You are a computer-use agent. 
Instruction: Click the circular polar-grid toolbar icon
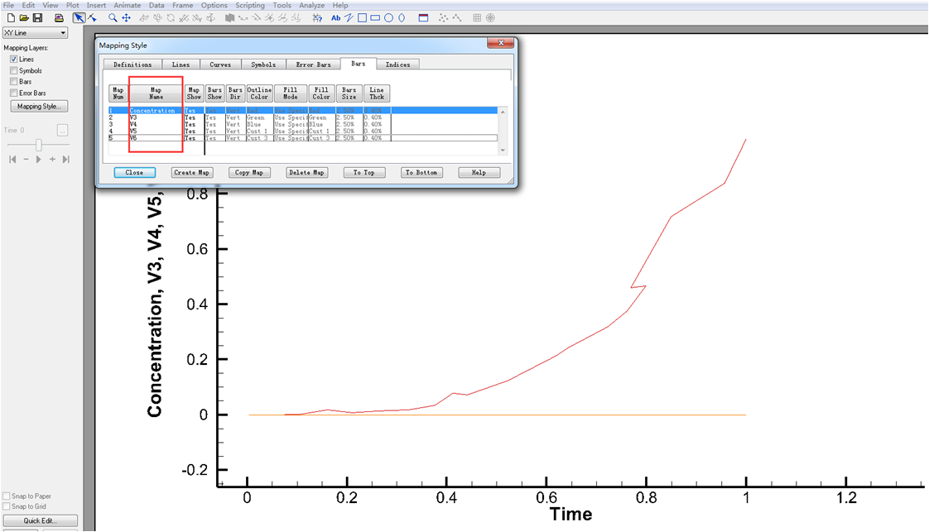pyautogui.click(x=490, y=17)
